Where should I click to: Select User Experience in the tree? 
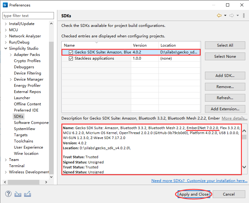click(29, 147)
